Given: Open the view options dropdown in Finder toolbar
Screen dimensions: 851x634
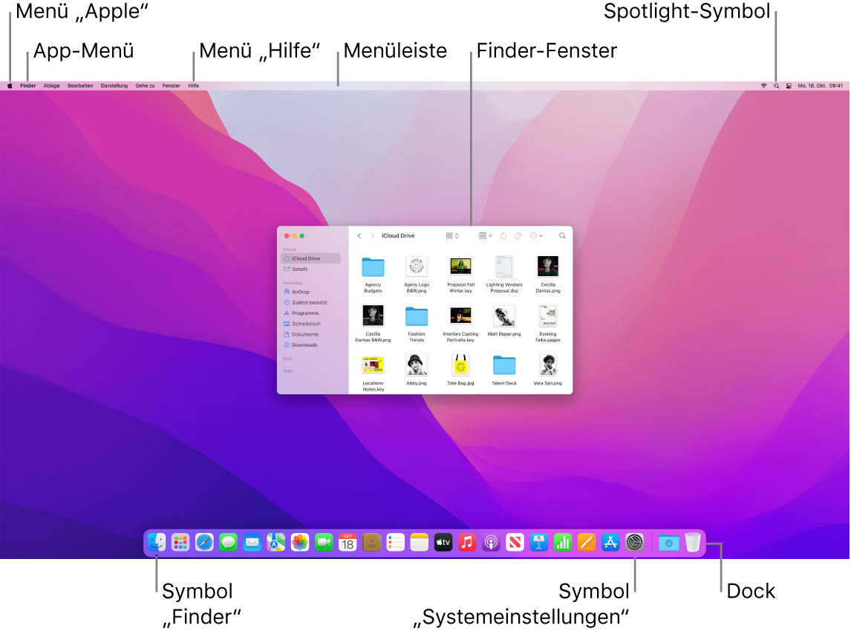Looking at the screenshot, I should click(x=451, y=235).
